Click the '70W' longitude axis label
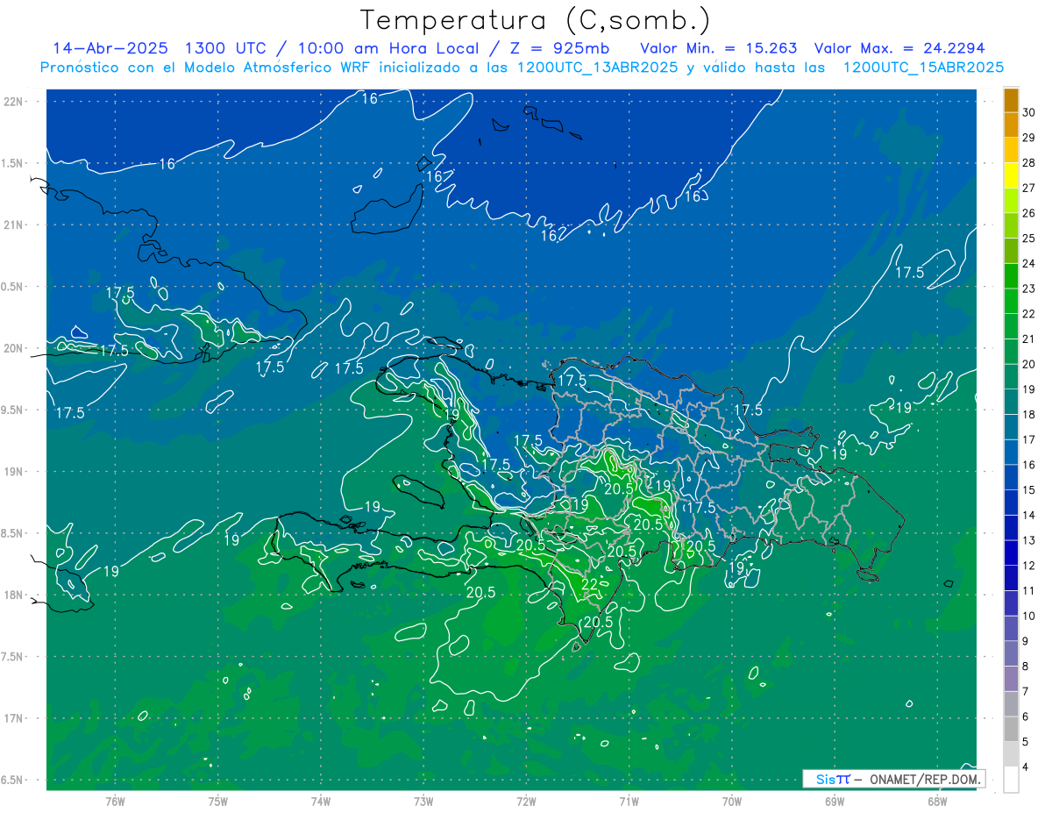Image resolution: width=1052 pixels, height=813 pixels. point(732,801)
